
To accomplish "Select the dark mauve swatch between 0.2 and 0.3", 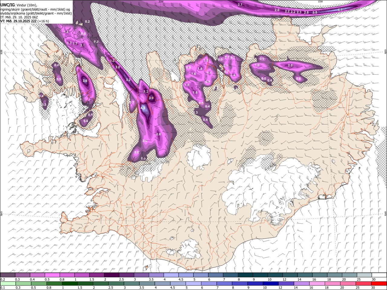I will click(x=8, y=275).
